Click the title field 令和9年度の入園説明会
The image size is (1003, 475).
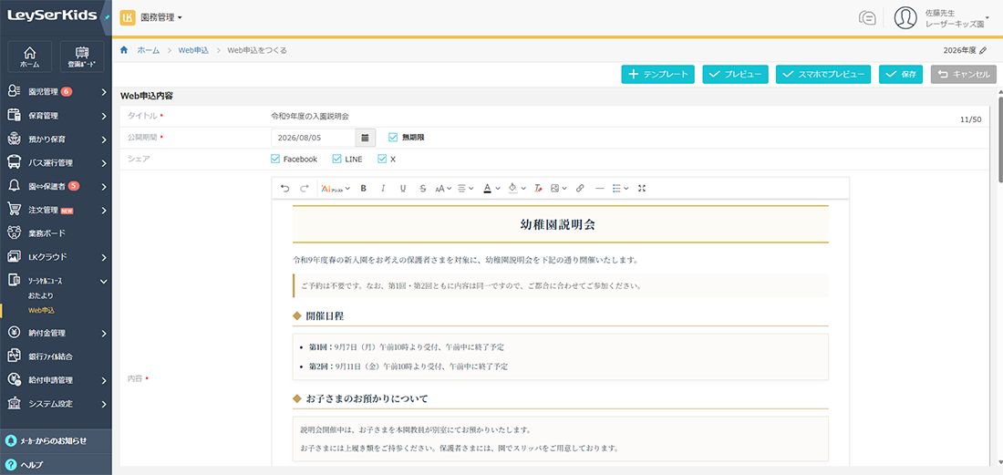[x=310, y=116]
